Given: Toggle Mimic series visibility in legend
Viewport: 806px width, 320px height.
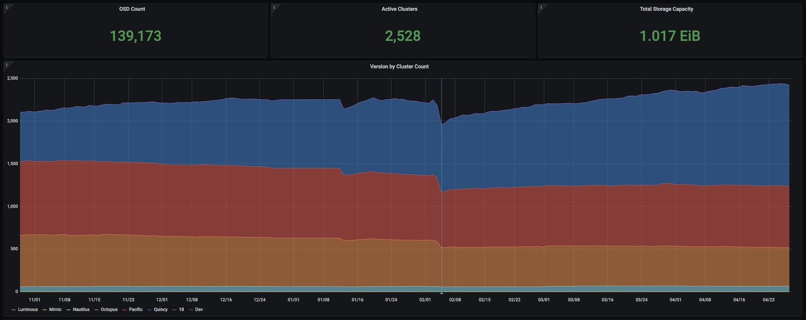Looking at the screenshot, I should [x=55, y=310].
